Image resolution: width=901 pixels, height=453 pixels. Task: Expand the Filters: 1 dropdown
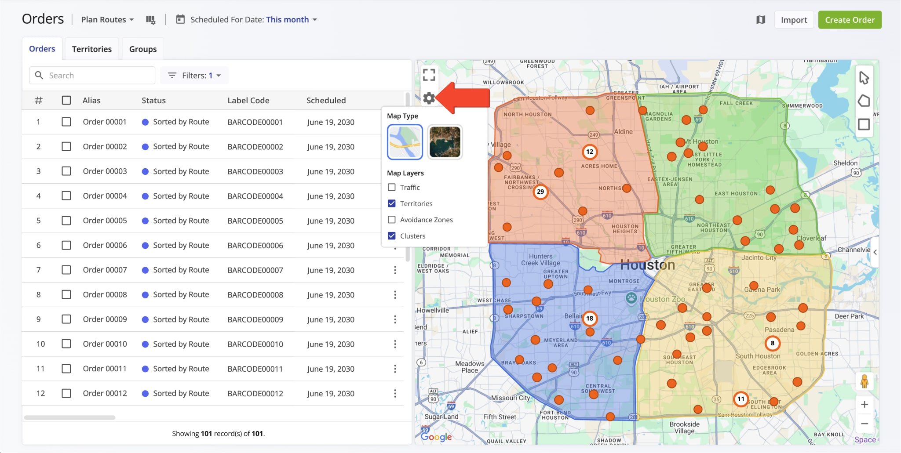coord(194,76)
